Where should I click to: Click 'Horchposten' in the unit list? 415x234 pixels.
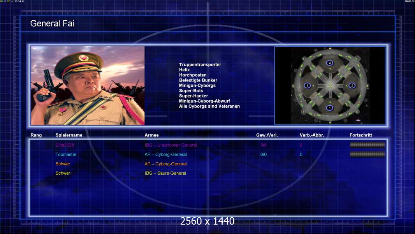193,75
